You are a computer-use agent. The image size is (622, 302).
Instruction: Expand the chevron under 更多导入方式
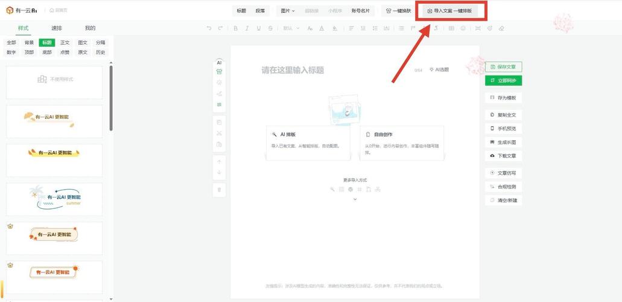pyautogui.click(x=355, y=199)
